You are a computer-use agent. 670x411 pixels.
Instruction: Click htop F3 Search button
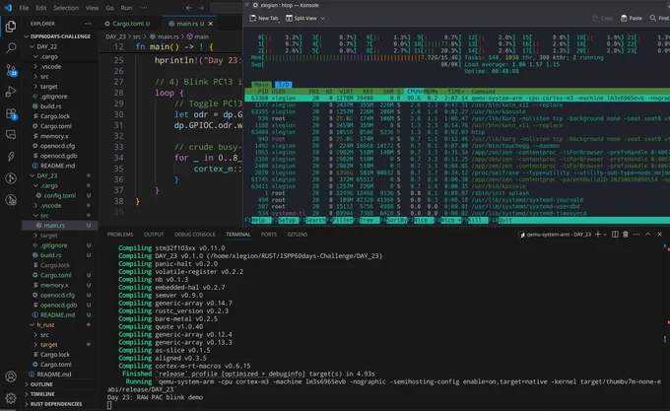[x=313, y=220]
